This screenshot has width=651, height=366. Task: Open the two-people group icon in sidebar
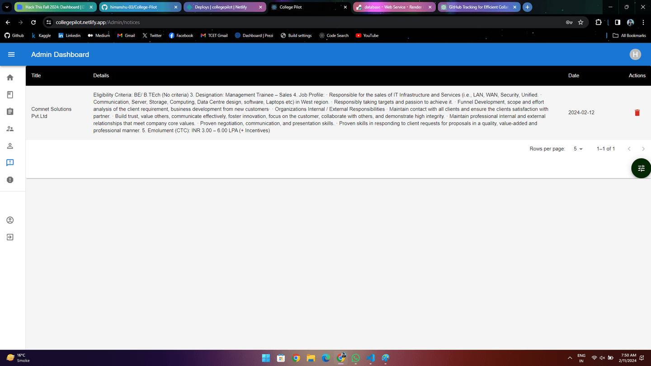pyautogui.click(x=10, y=129)
